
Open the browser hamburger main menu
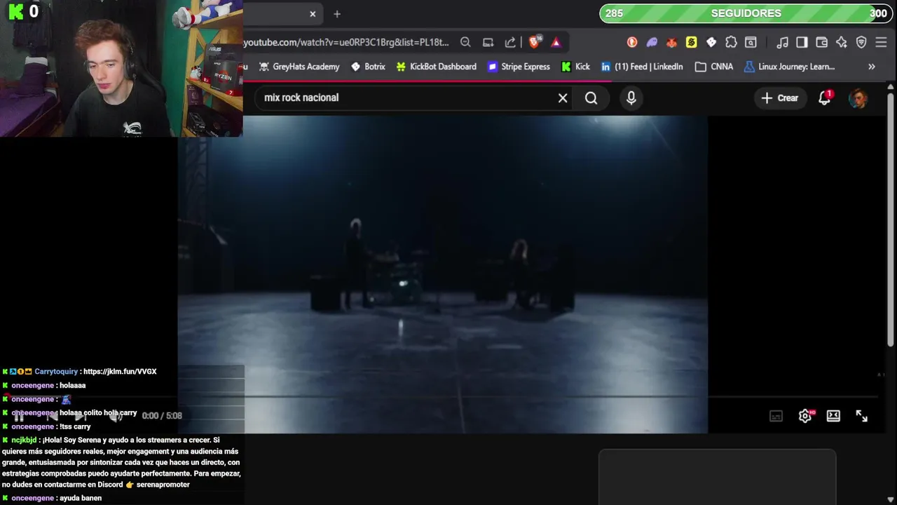pos(882,42)
